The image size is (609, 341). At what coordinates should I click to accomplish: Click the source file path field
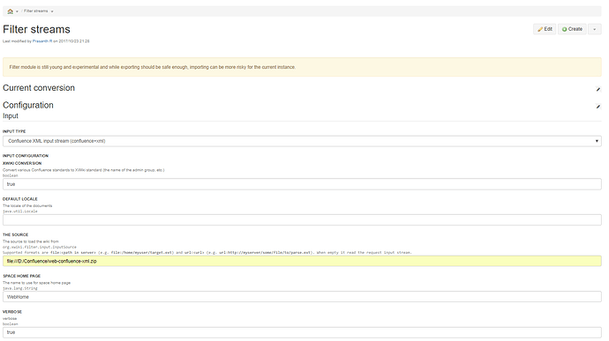302,261
